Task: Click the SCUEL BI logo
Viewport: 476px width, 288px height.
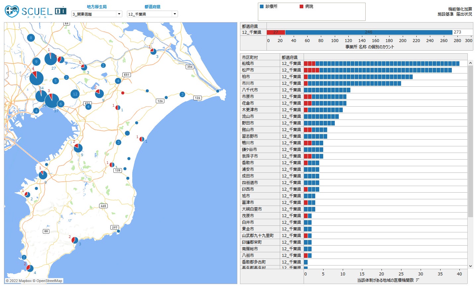Action: 35,12
